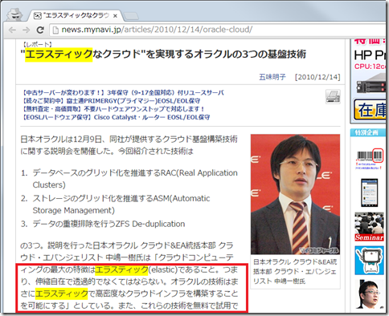Click the date text [2010/12/14]
The image size is (389, 316).
(x=317, y=77)
